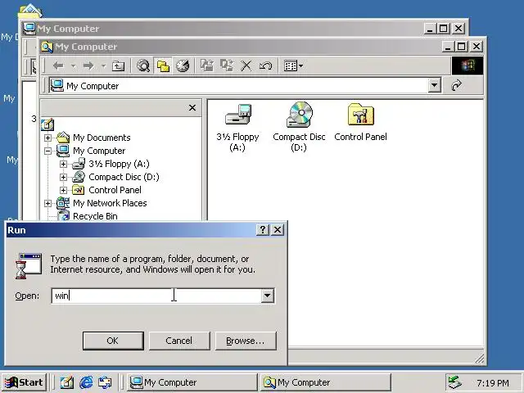Collapse My Computer node in tree
Viewport: 524px width, 393px height.
[47, 151]
